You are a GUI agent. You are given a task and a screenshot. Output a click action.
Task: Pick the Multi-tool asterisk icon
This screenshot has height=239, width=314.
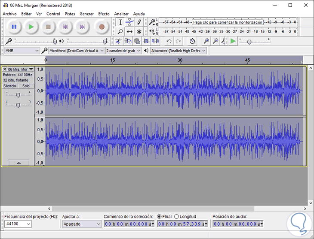139,31
